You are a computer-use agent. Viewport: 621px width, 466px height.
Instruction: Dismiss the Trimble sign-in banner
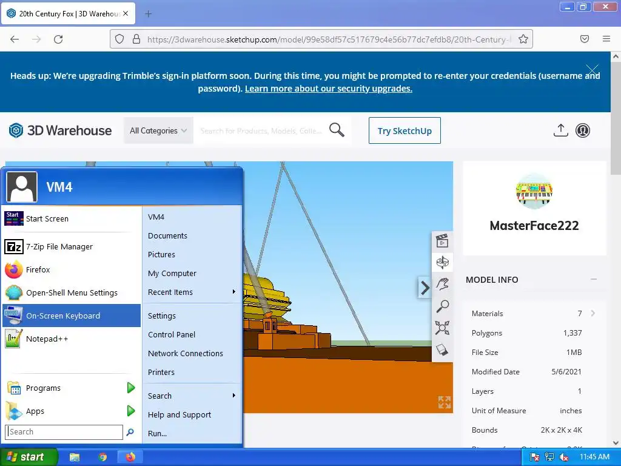(x=592, y=70)
